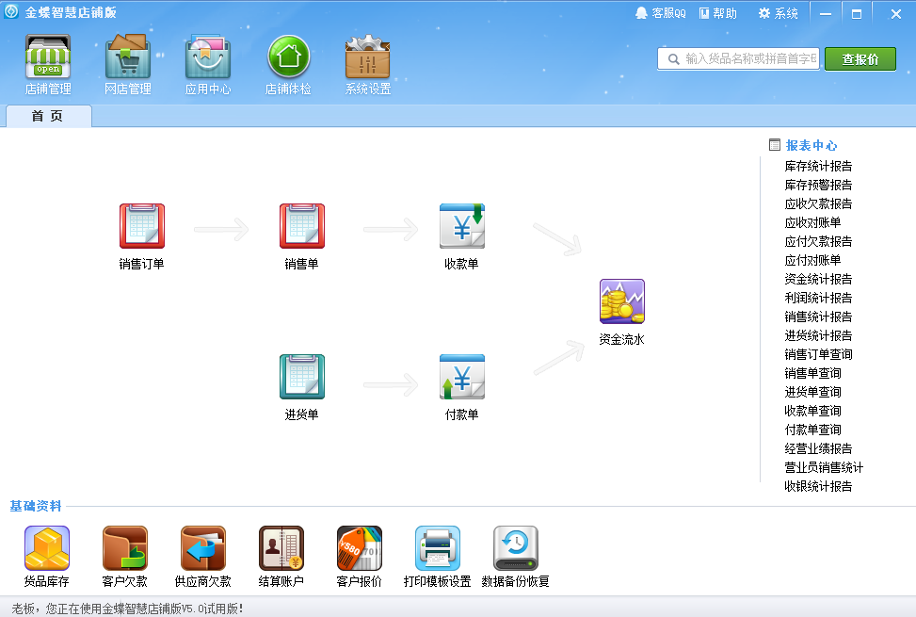Image resolution: width=916 pixels, height=617 pixels.
Task: Focus the goods name search field
Action: point(738,59)
